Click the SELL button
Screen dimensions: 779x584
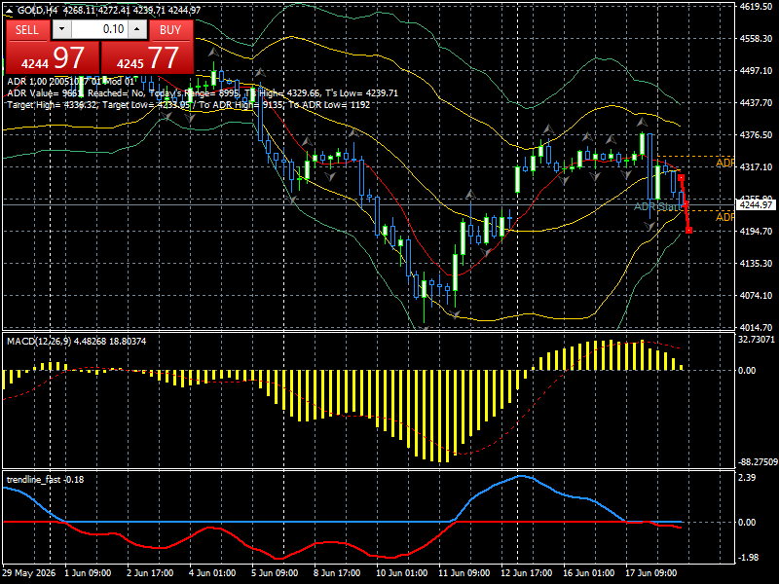[27, 30]
